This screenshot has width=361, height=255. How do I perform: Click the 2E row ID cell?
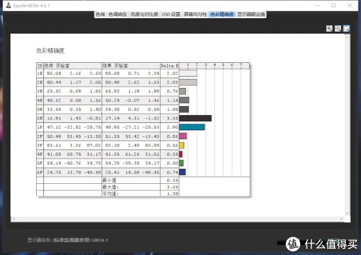pos(40,83)
